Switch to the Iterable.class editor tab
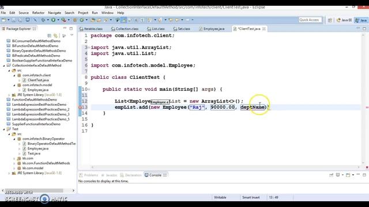The height and width of the screenshot is (207, 369). [x=91, y=29]
